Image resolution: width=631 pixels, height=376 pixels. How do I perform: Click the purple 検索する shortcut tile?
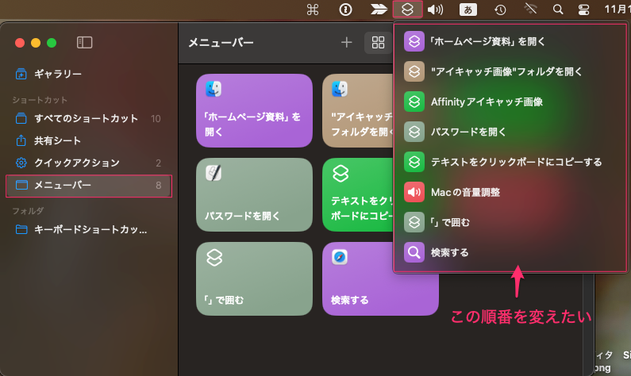380,279
